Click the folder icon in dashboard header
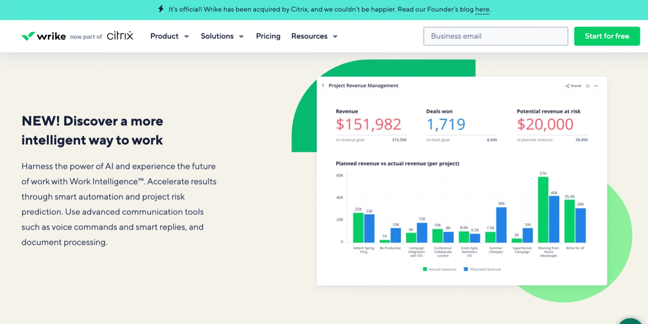 click(x=588, y=86)
